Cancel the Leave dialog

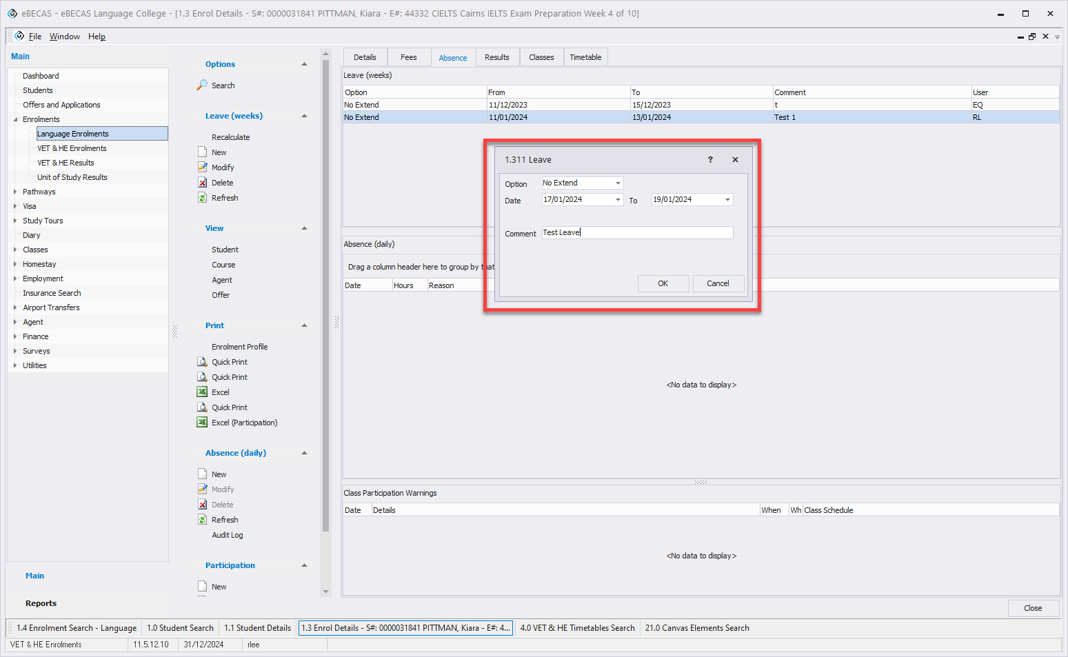point(718,283)
